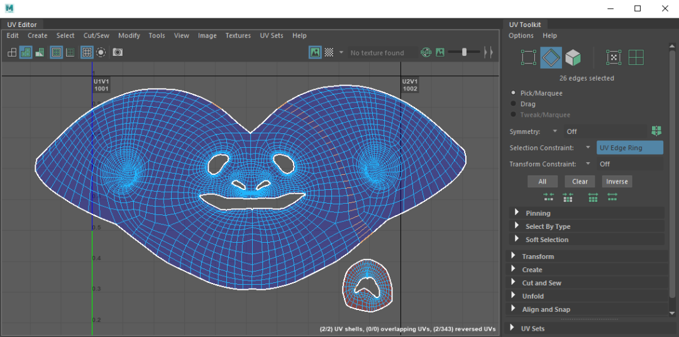The width and height of the screenshot is (679, 337).
Task: Click the RGB channels display icon
Action: coord(426,52)
